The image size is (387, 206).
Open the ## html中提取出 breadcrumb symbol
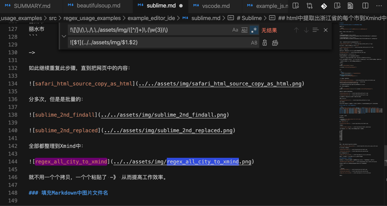(332, 18)
